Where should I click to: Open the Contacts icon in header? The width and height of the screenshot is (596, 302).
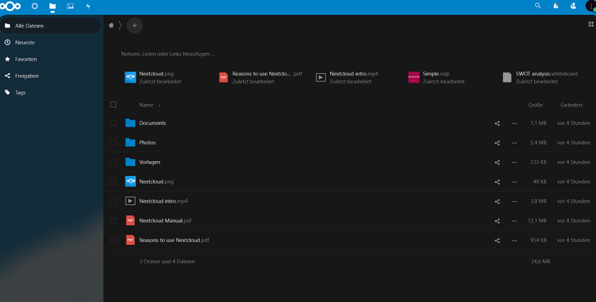573,6
